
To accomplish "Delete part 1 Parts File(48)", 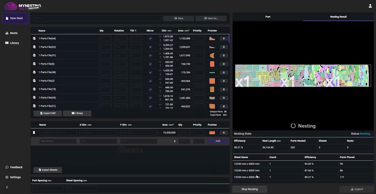I will [224, 72].
